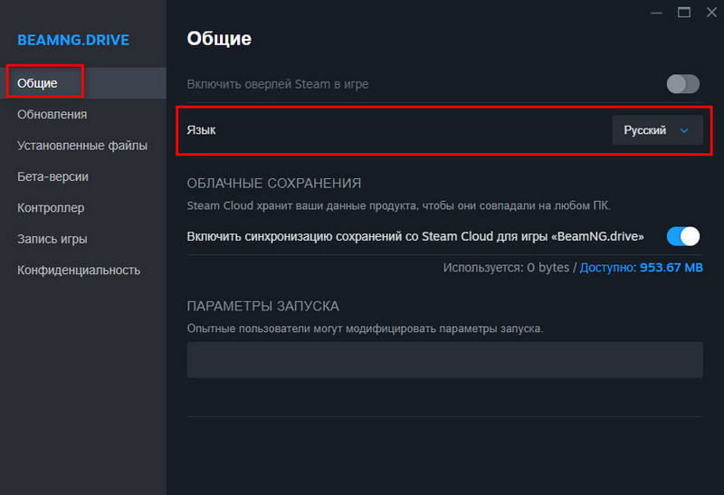Click the Общие page heading

(x=219, y=38)
